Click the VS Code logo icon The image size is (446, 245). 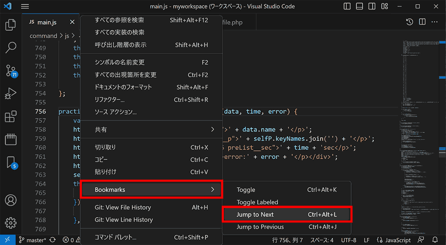click(x=8, y=6)
